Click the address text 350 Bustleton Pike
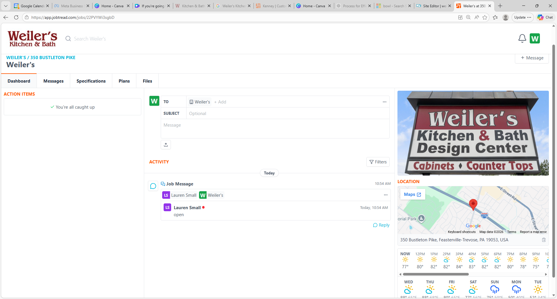 click(454, 240)
